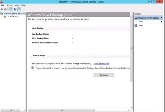The image size is (165, 112).
Task: Open the View menu
Action: click(17, 5)
